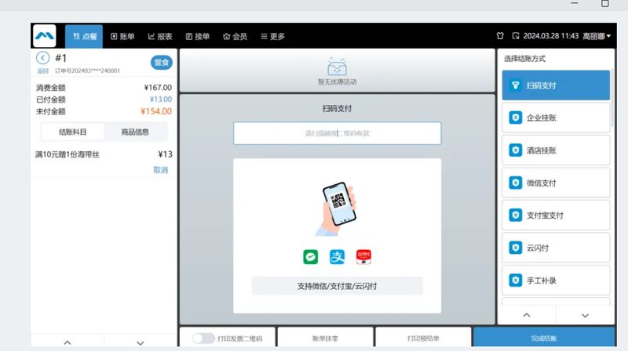This screenshot has height=351, width=628.
Task: Click the 手工补录 shield icon
Action: click(516, 280)
